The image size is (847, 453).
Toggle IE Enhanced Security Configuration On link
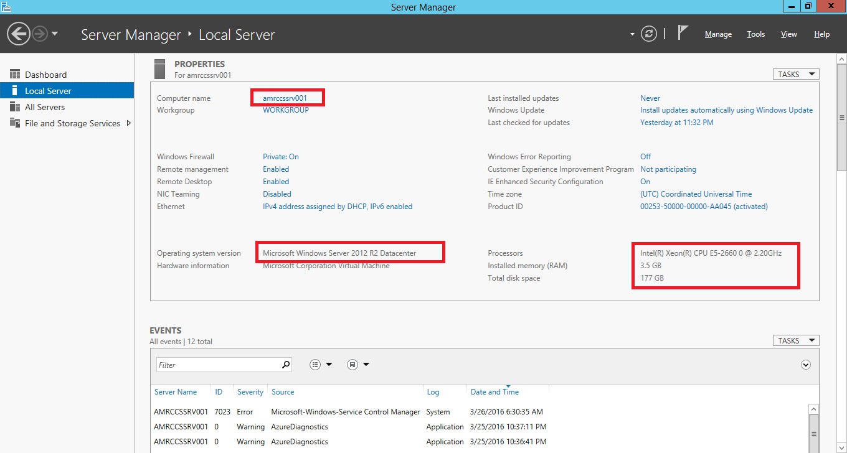coord(645,182)
